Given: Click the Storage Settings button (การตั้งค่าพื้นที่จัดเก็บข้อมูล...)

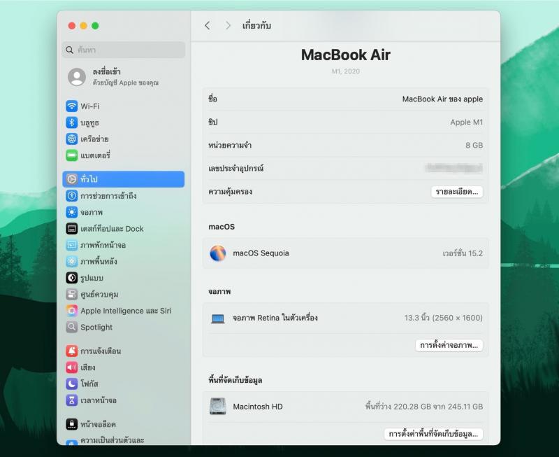Looking at the screenshot, I should tap(433, 434).
